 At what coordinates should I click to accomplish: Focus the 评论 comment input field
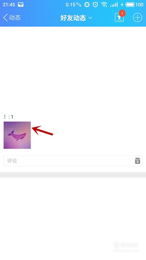(73, 161)
